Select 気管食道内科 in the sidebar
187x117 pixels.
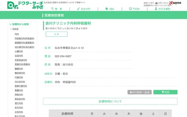[21, 60]
